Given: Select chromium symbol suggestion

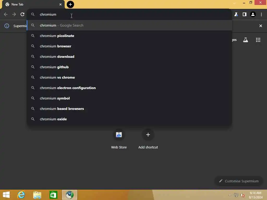Looking at the screenshot, I should [129, 98].
